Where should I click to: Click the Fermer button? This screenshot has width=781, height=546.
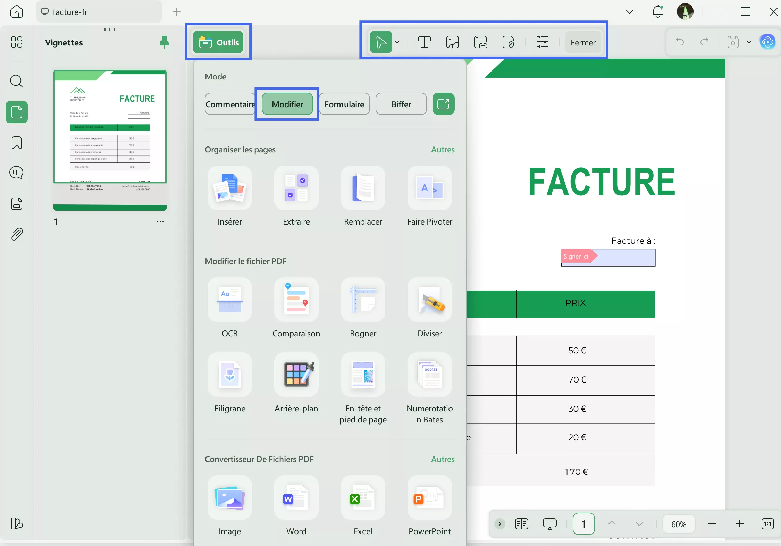pos(583,42)
